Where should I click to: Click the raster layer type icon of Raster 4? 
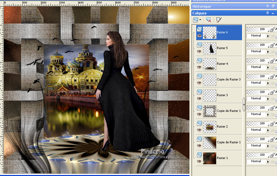pos(199,61)
